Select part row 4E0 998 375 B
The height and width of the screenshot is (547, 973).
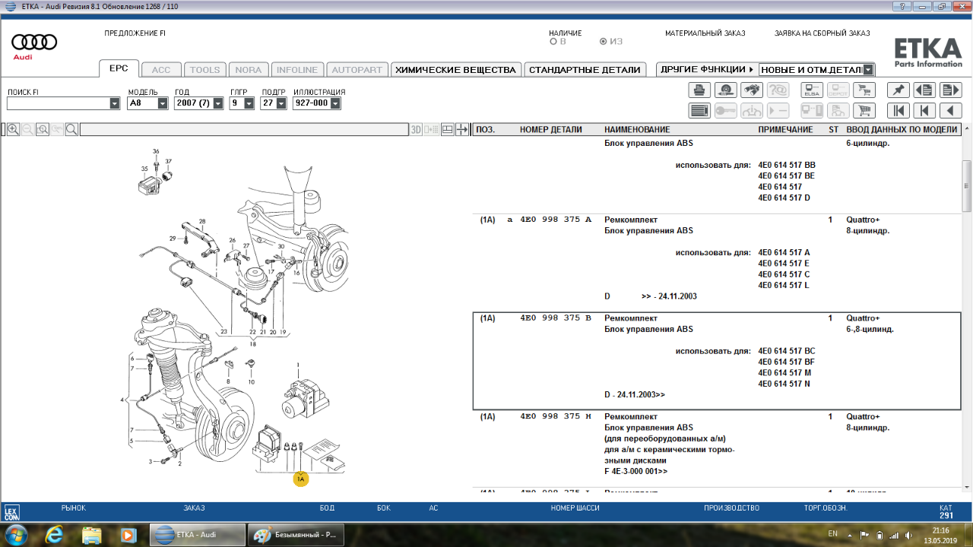[716, 361]
